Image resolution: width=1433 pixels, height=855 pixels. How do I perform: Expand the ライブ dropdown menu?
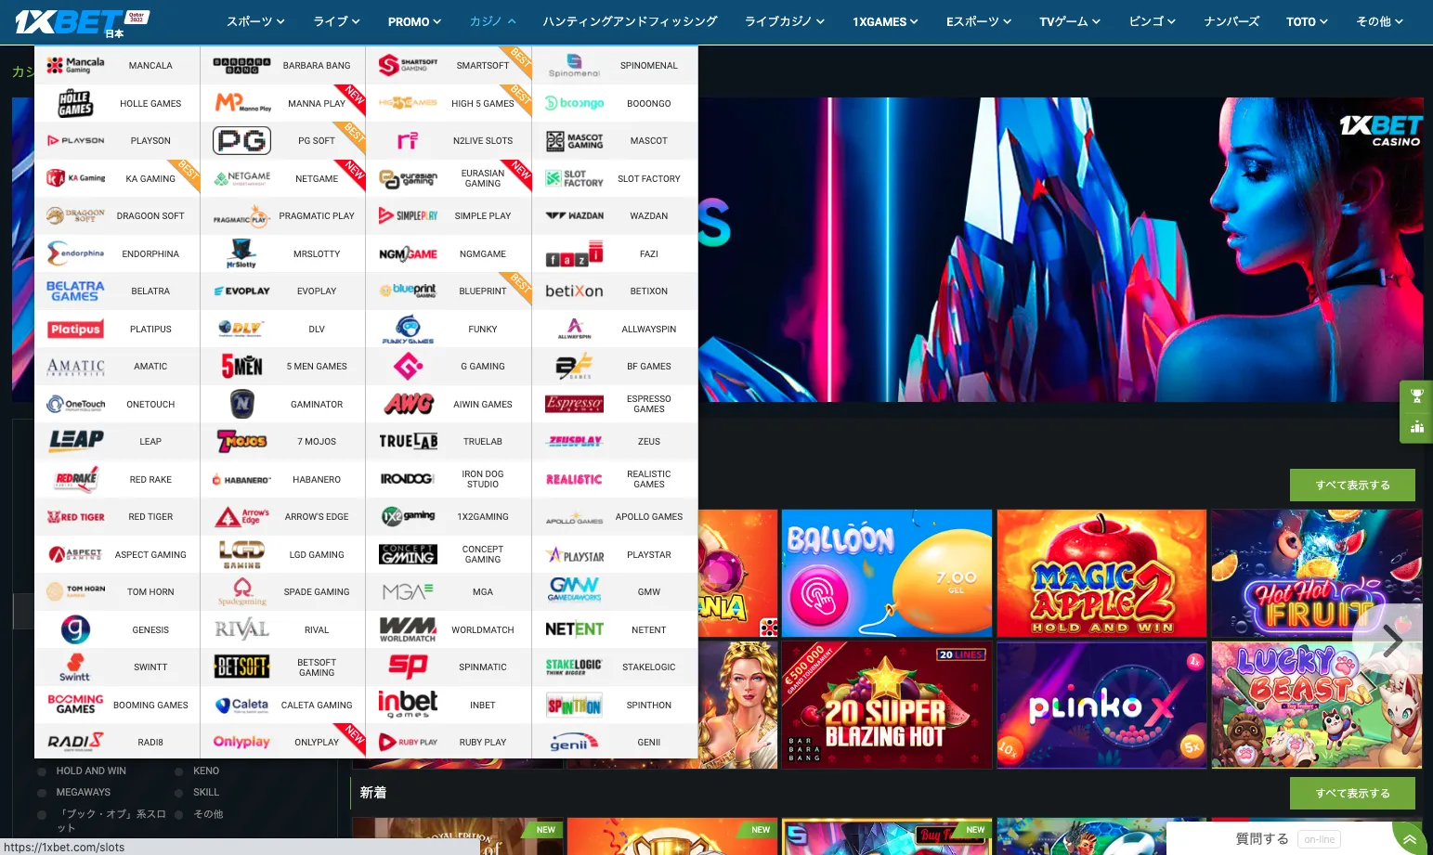(336, 21)
